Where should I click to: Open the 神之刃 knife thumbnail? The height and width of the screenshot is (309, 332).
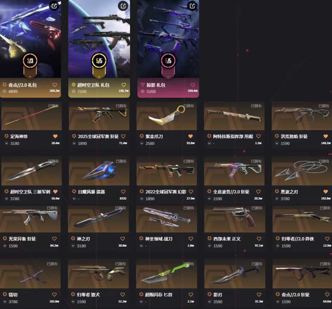(x=98, y=219)
